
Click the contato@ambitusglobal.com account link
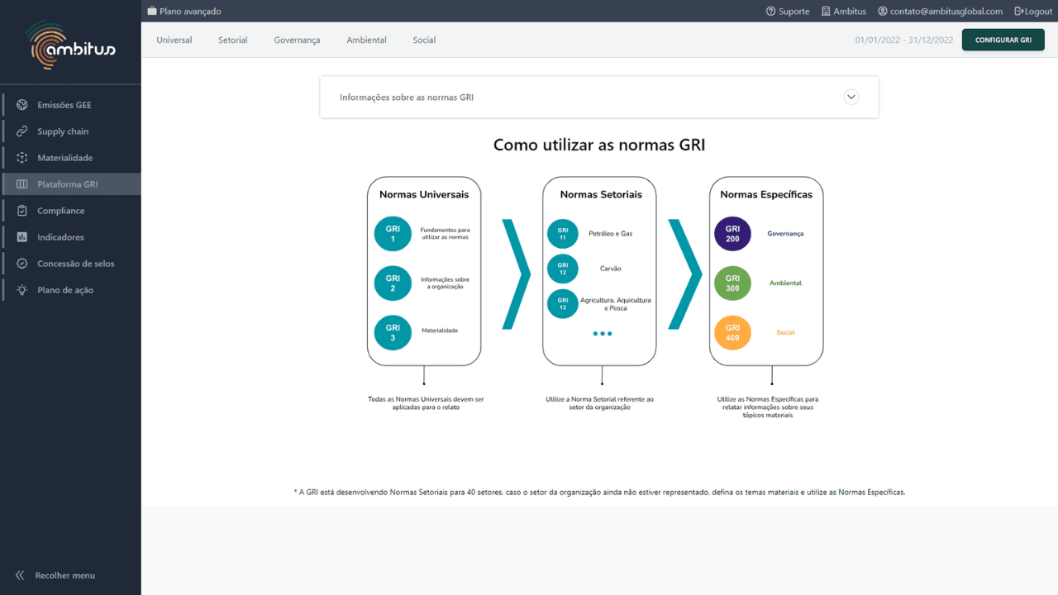[x=940, y=12]
